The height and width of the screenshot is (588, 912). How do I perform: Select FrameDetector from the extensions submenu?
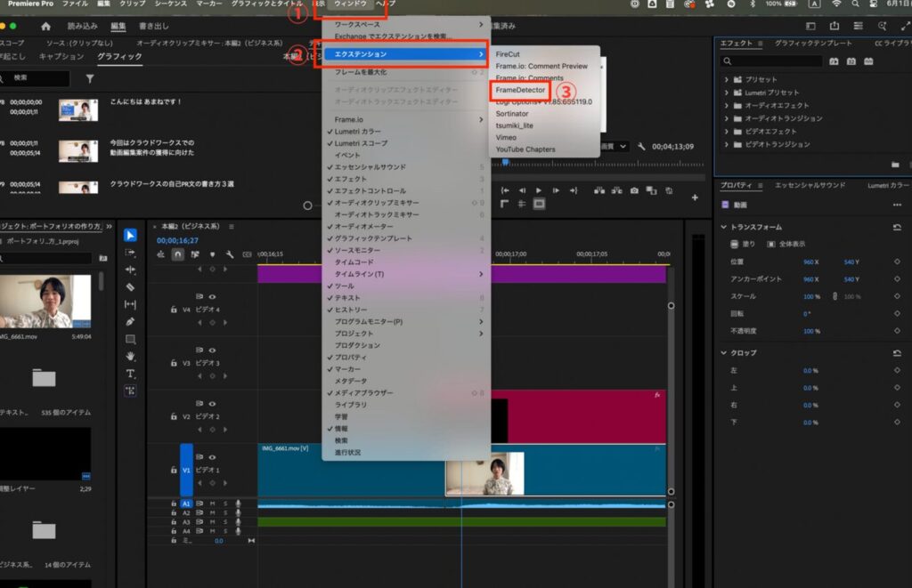(520, 90)
